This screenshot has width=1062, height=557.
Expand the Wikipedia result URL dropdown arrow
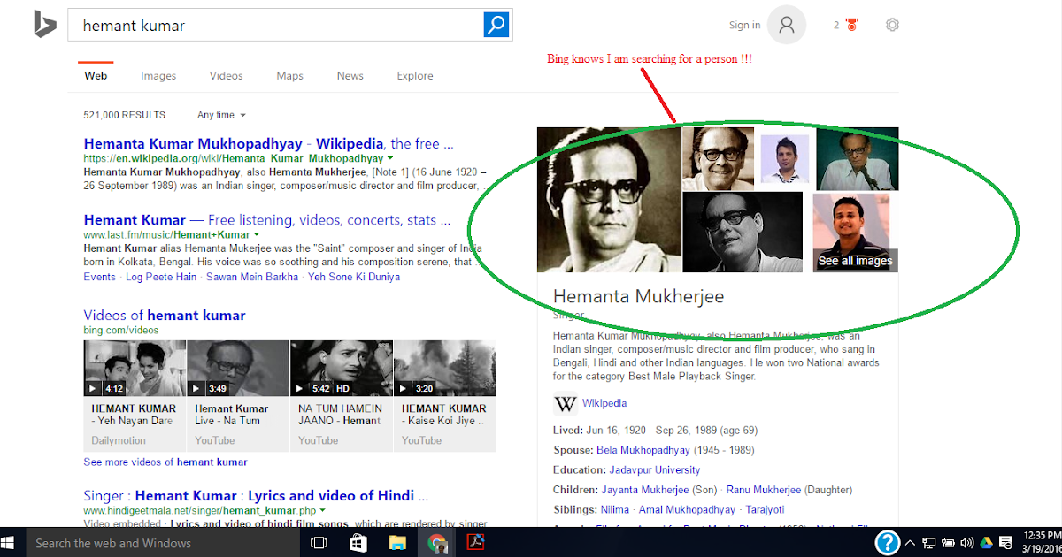click(389, 157)
